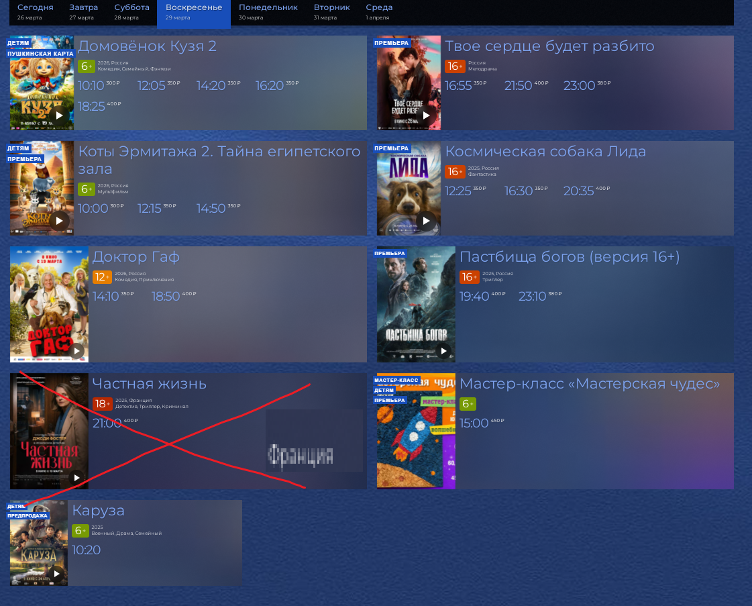Choose the 10:20 Каруза session

(x=86, y=550)
